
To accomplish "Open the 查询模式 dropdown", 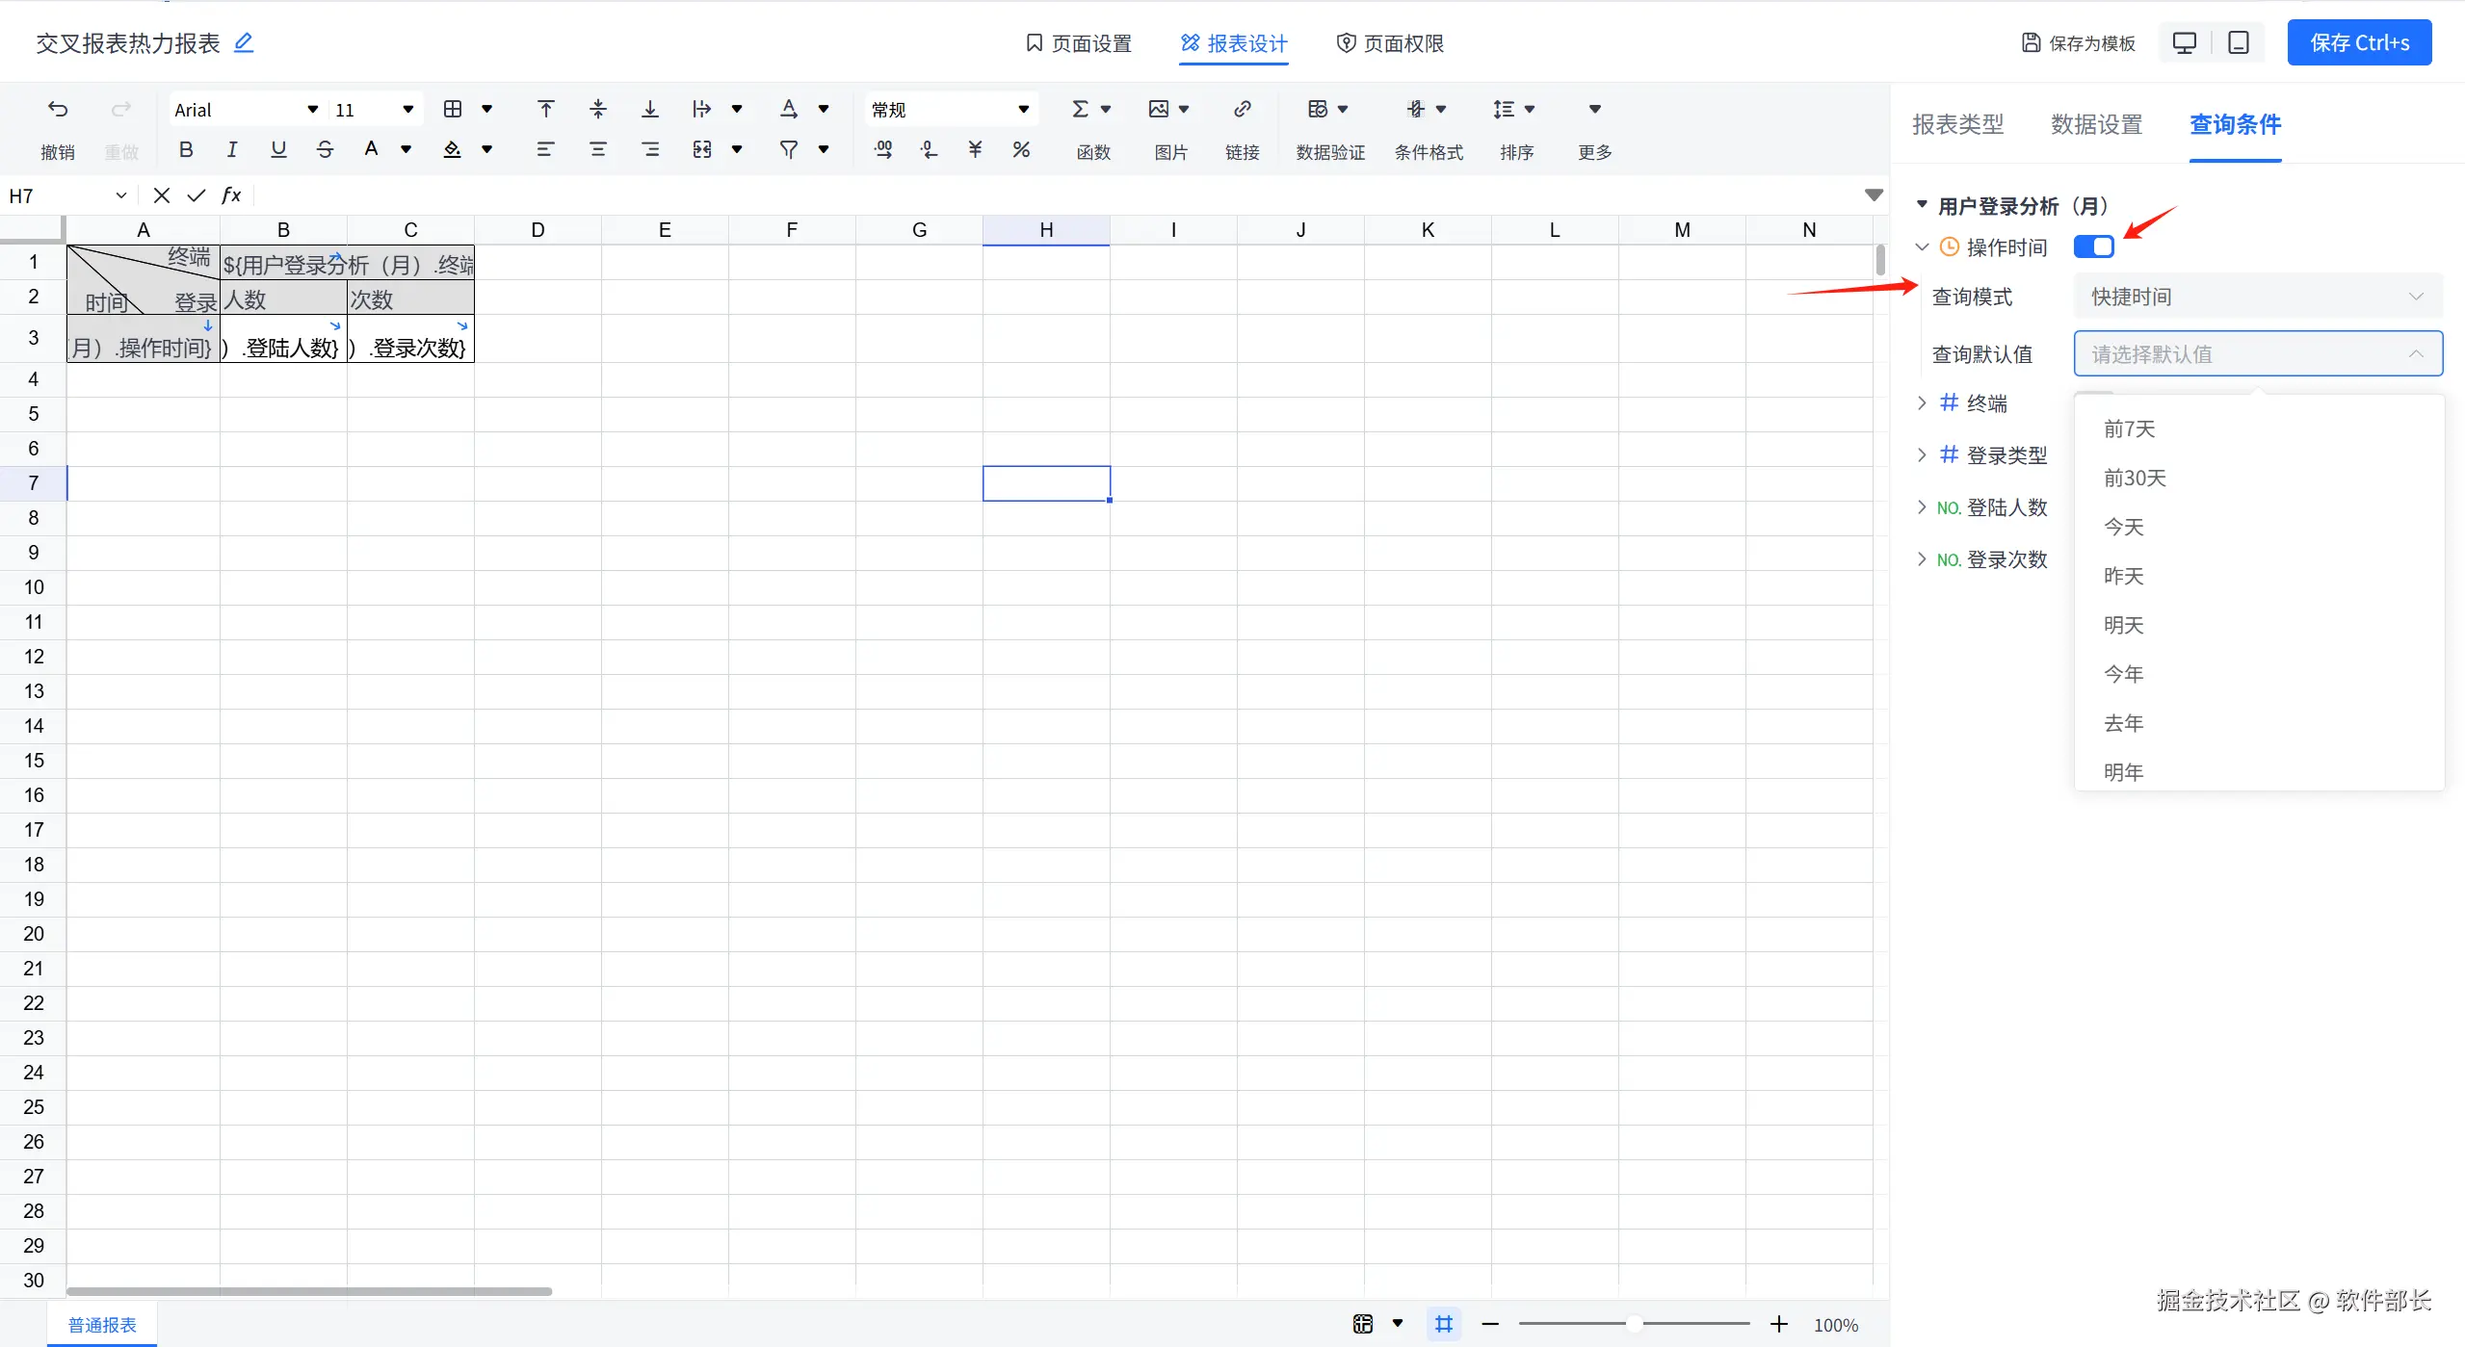I will 2257,297.
